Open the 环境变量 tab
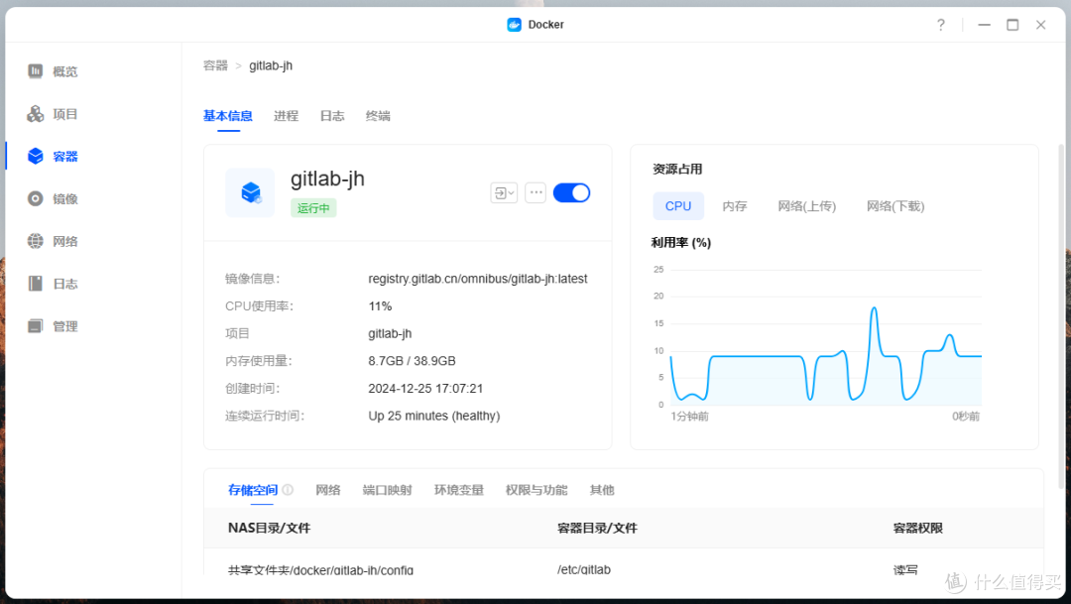The image size is (1071, 604). 459,489
